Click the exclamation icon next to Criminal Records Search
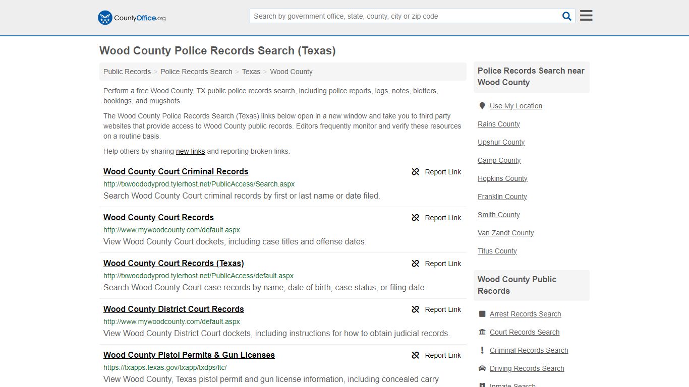 pyautogui.click(x=482, y=350)
